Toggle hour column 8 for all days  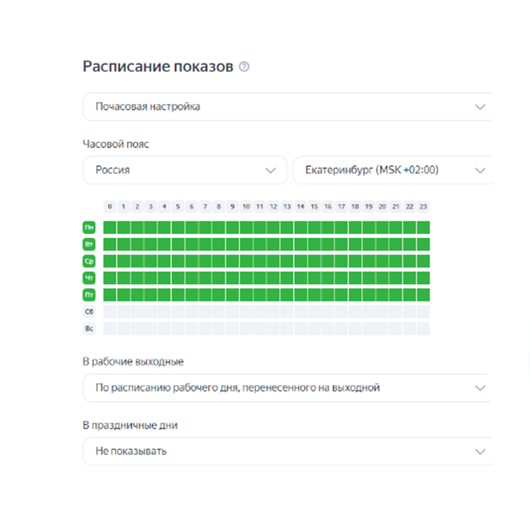click(x=219, y=207)
